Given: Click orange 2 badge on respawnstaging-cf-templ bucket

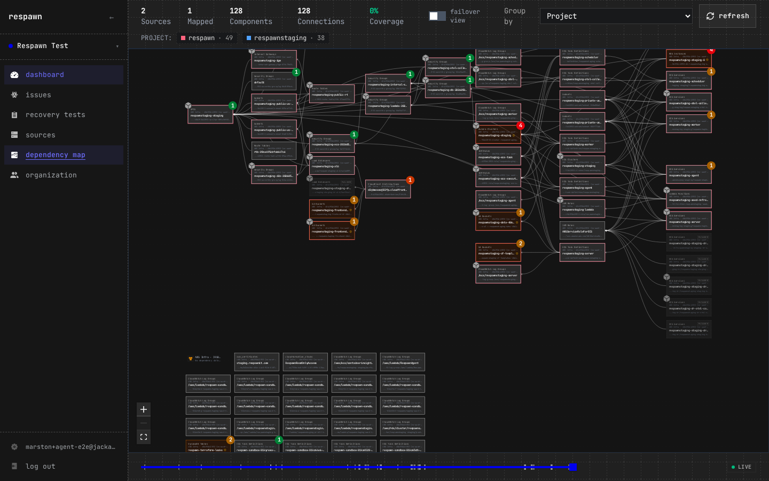Looking at the screenshot, I should [x=521, y=244].
